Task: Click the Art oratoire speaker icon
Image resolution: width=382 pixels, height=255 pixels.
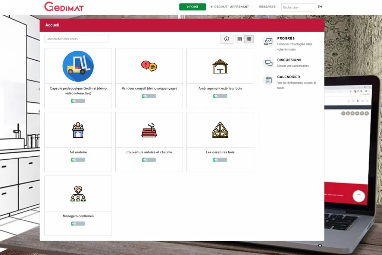Action: tap(78, 130)
